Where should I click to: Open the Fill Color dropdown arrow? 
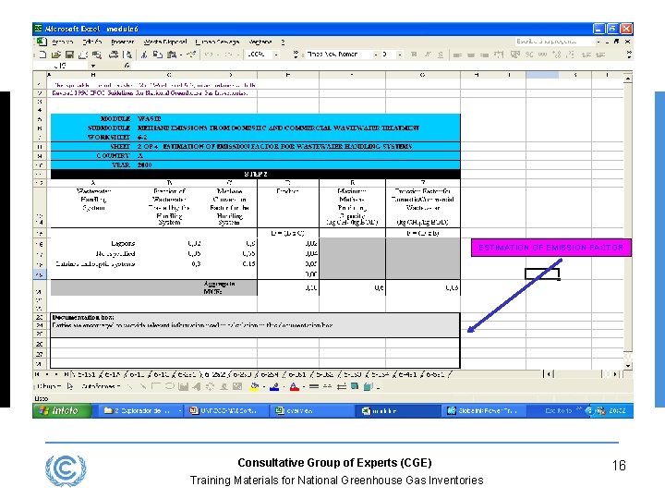tap(264, 386)
